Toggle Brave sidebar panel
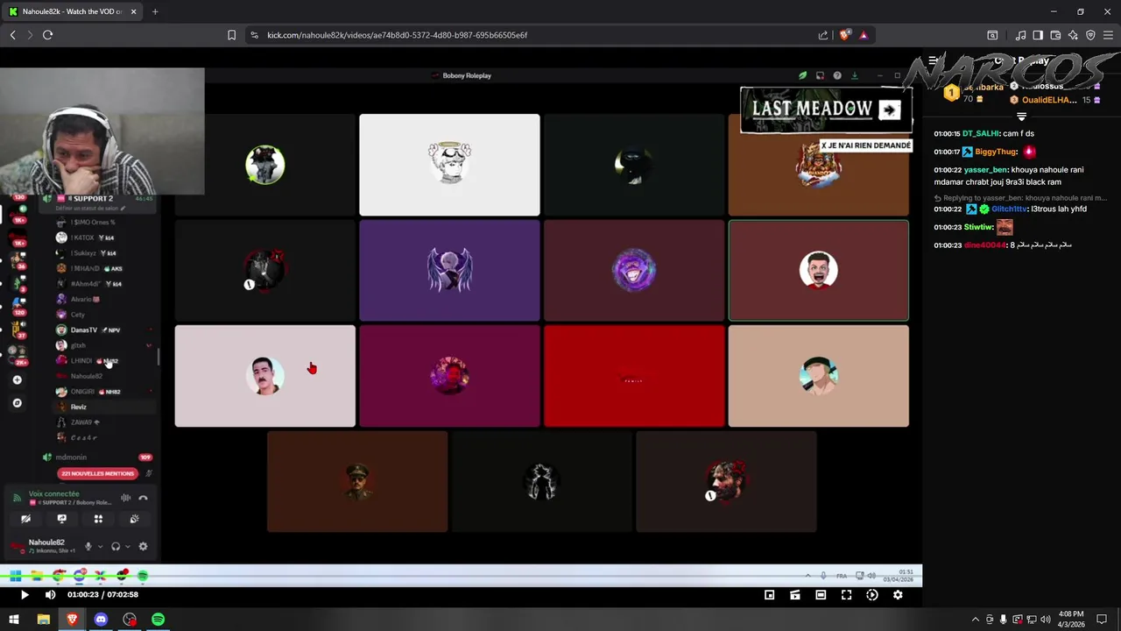The height and width of the screenshot is (631, 1121). (x=1038, y=35)
